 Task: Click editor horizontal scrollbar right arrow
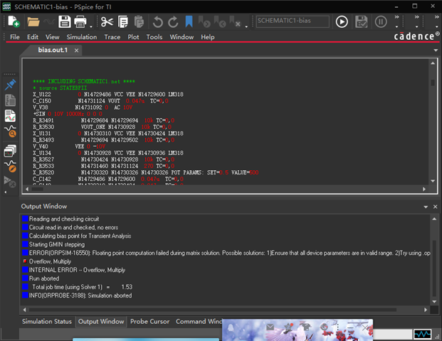pyautogui.click(x=424, y=189)
